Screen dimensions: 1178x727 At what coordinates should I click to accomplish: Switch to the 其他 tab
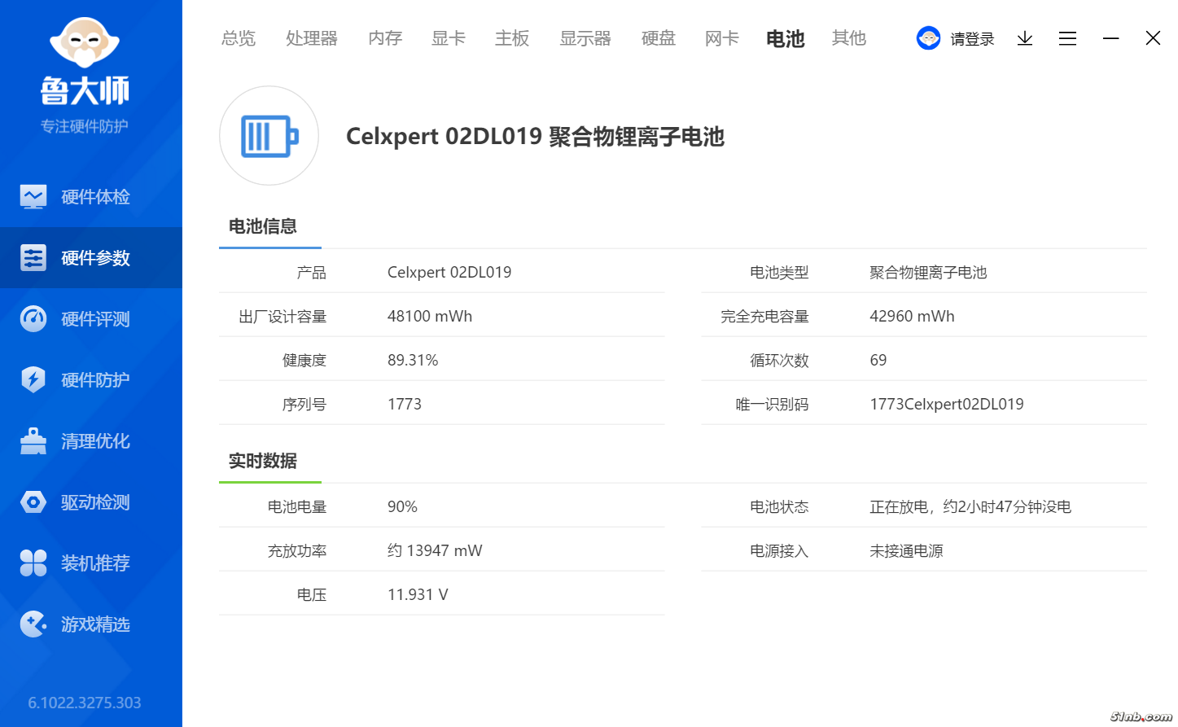click(x=849, y=38)
